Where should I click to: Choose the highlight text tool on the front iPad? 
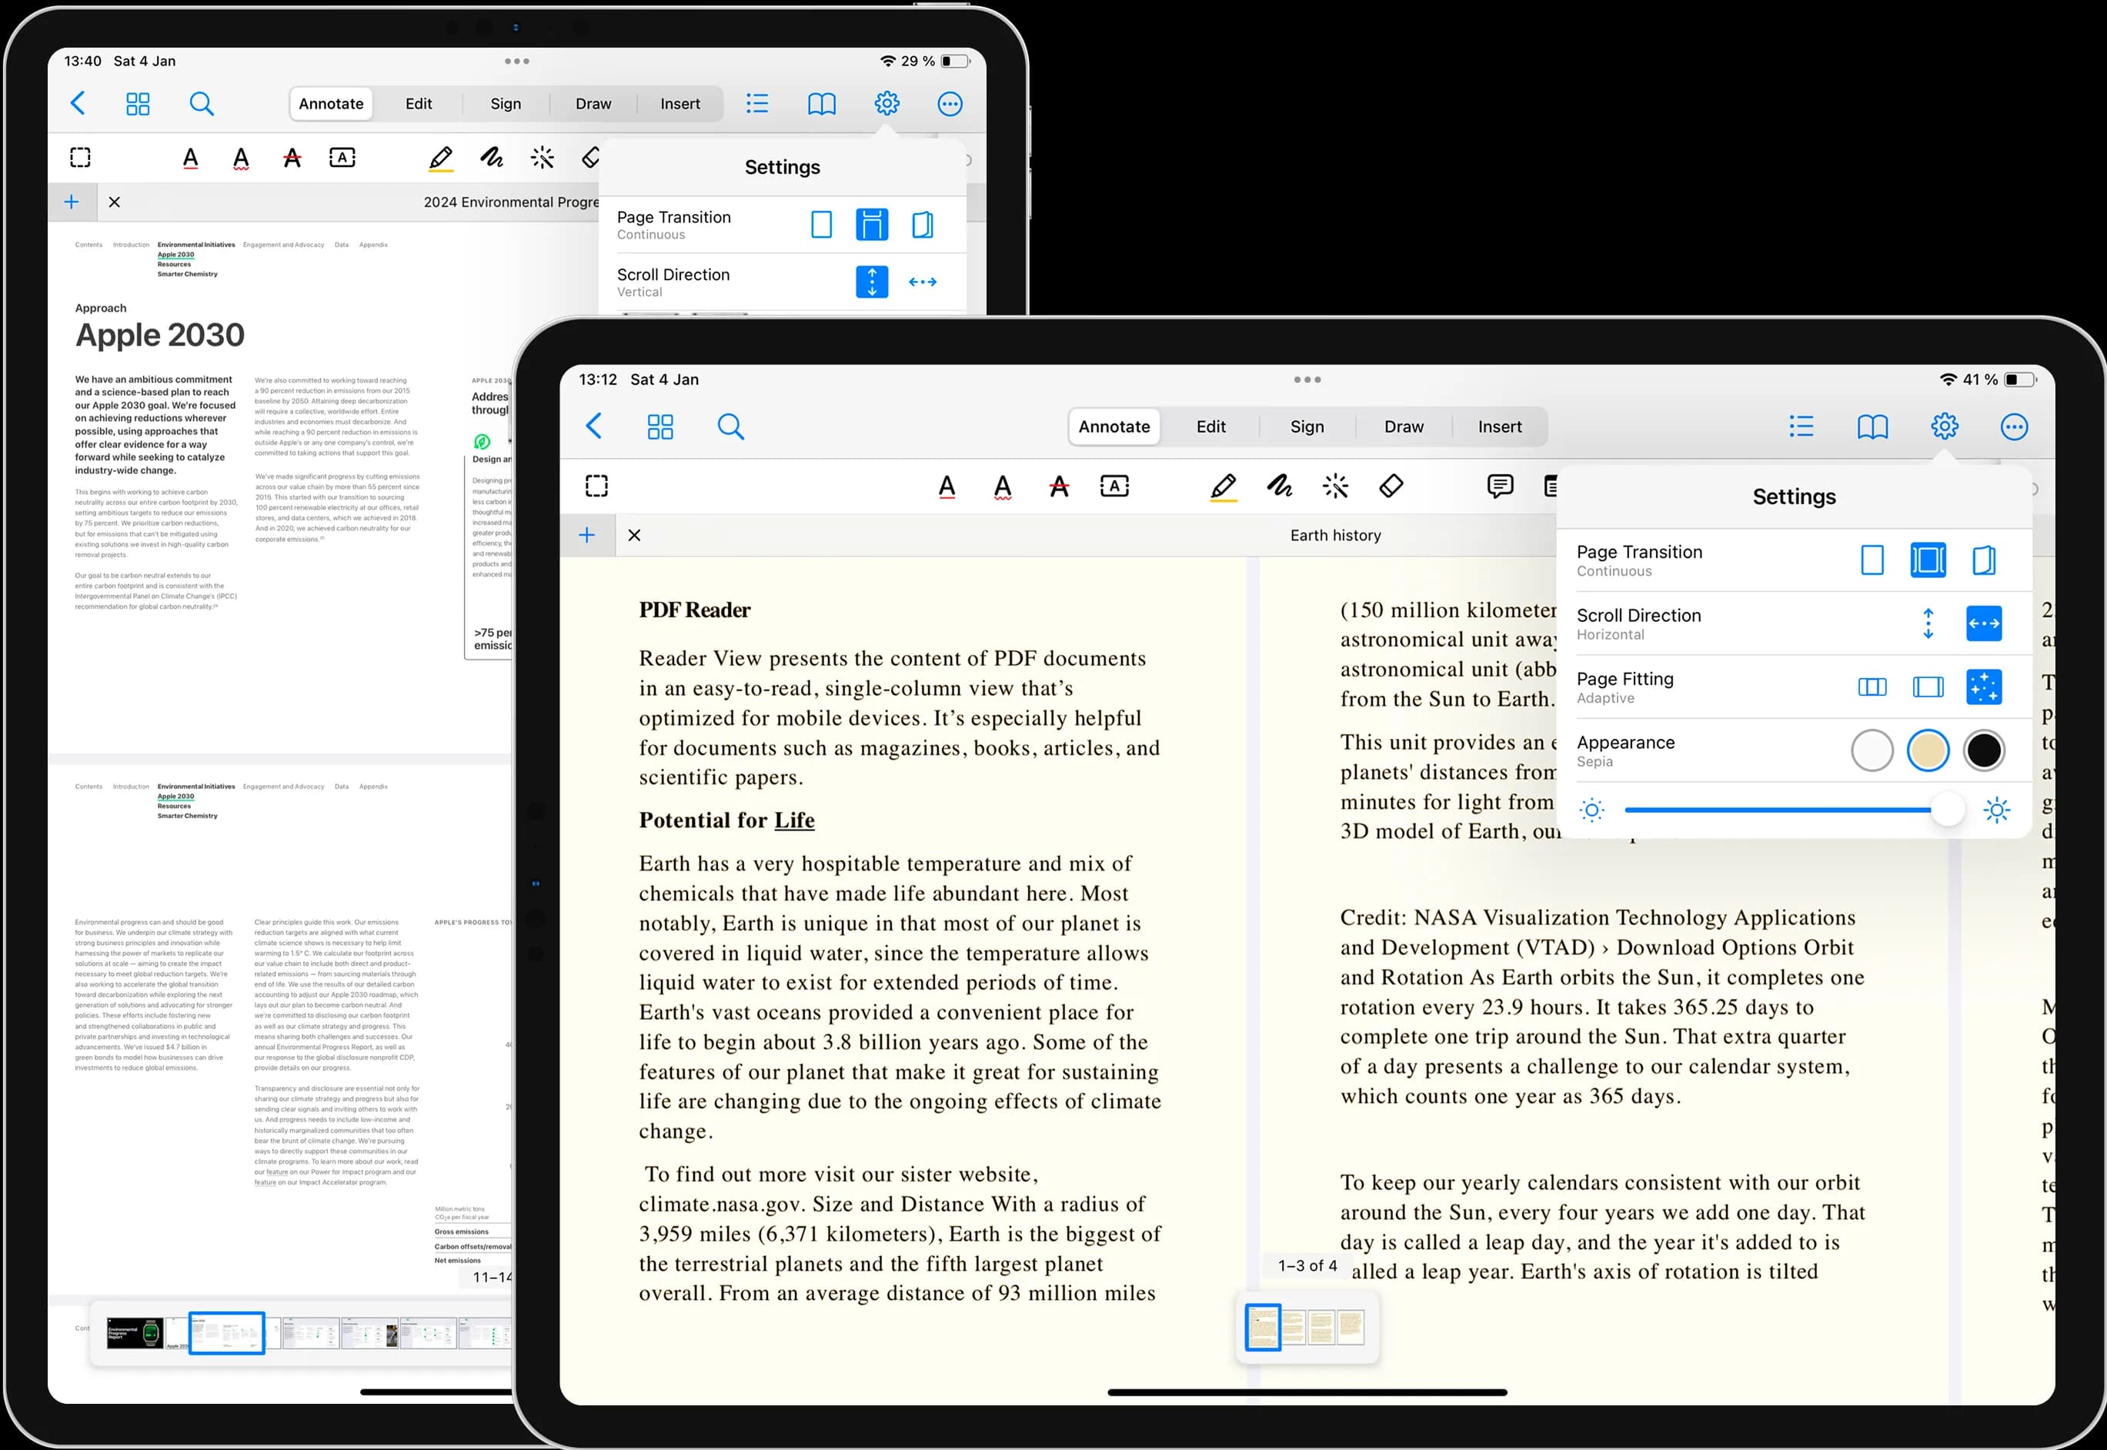point(947,487)
